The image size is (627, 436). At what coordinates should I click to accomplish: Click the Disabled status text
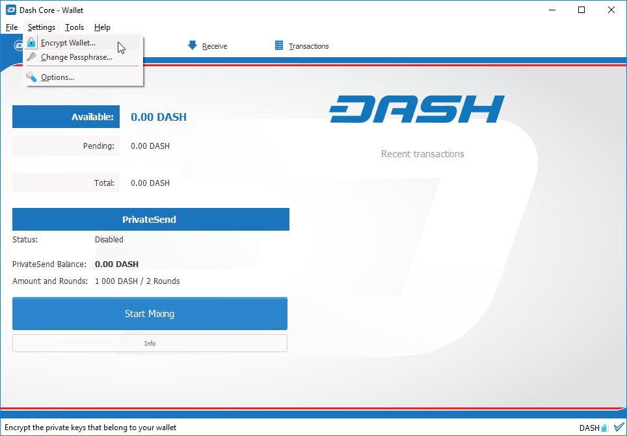tap(109, 239)
